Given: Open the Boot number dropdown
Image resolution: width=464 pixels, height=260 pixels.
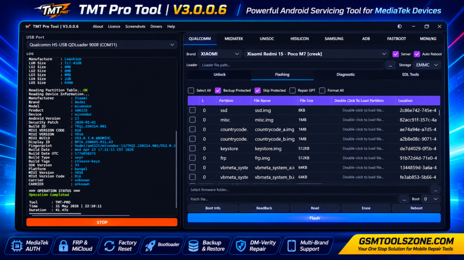Looking at the screenshot, I should coord(430,199).
